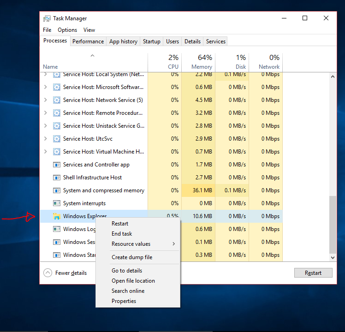This screenshot has width=345, height=332.
Task: Click the System and compressed memory icon
Action: point(57,190)
